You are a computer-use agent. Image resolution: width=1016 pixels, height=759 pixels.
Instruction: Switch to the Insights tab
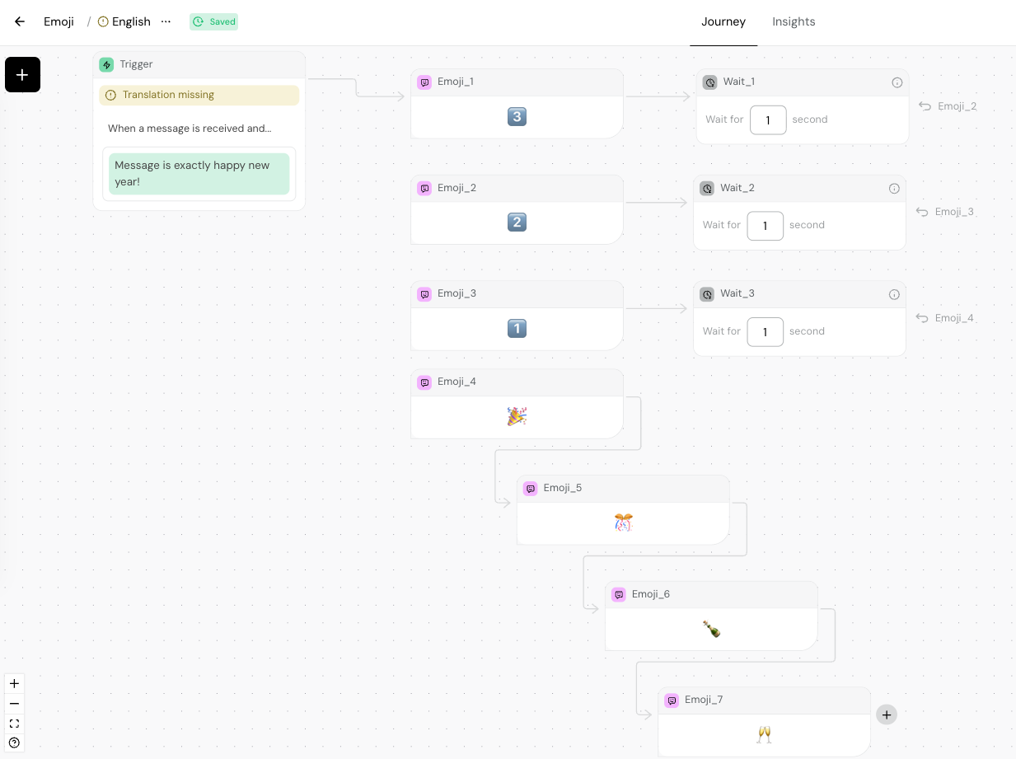coord(794,21)
